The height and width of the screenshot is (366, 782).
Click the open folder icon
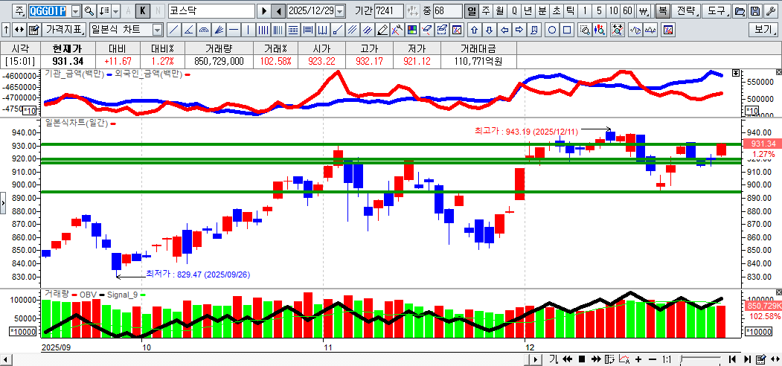point(740,11)
